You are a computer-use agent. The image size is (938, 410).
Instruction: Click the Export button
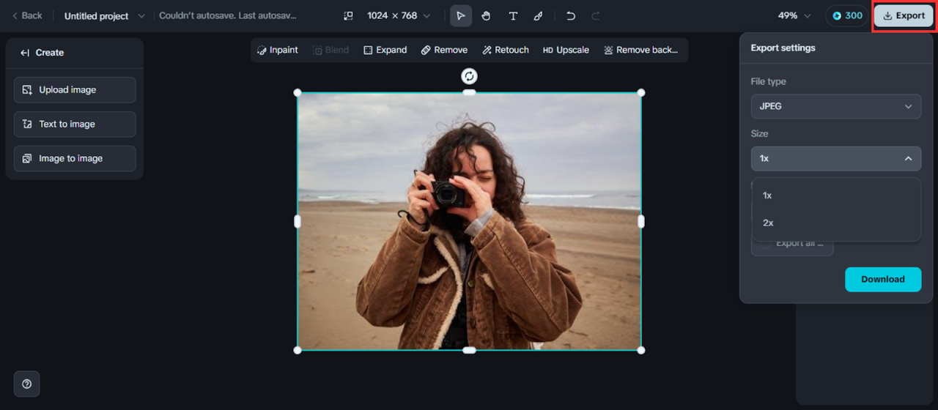(904, 15)
